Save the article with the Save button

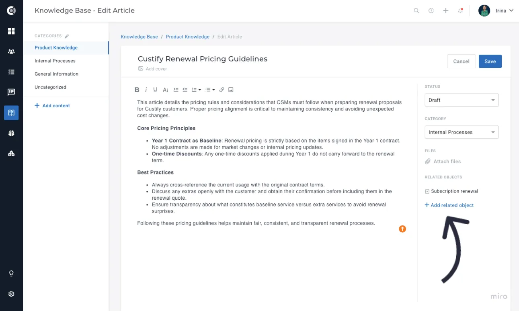(x=490, y=61)
